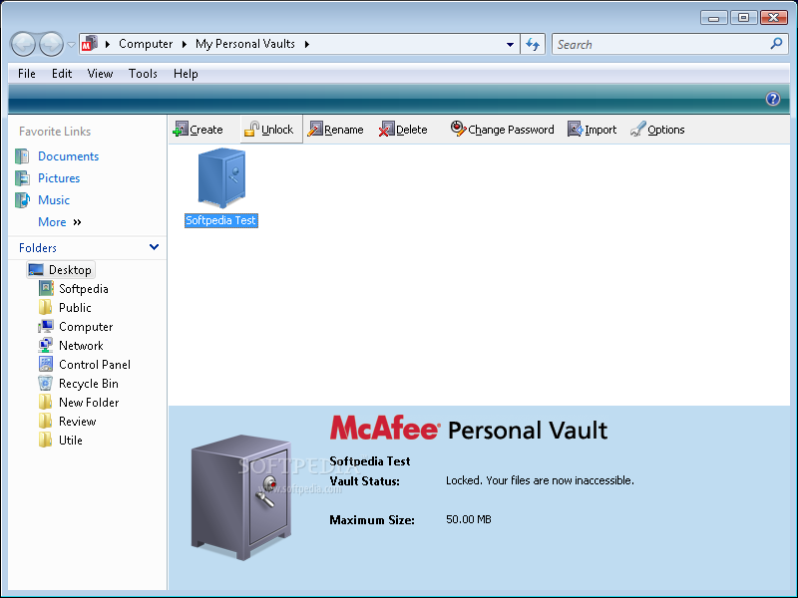Image resolution: width=798 pixels, height=598 pixels.
Task: Select the Softpedia Test blue safe icon
Action: point(221,178)
